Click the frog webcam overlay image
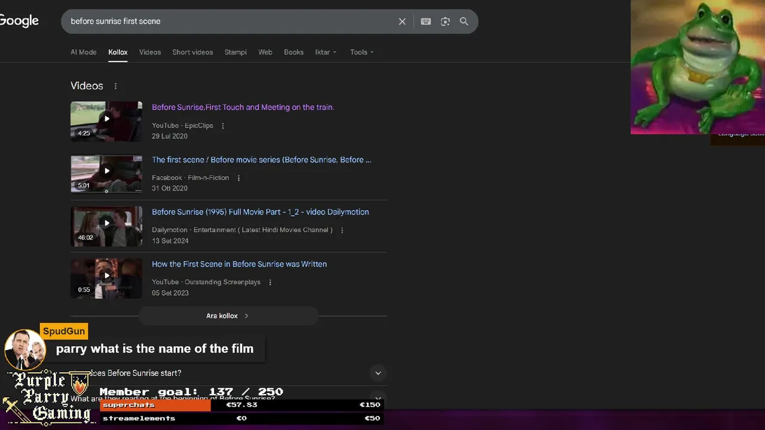Viewport: 765px width, 430px height. (x=697, y=67)
